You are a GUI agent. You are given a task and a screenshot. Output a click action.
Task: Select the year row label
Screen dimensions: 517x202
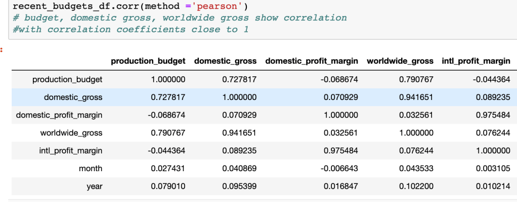point(95,186)
